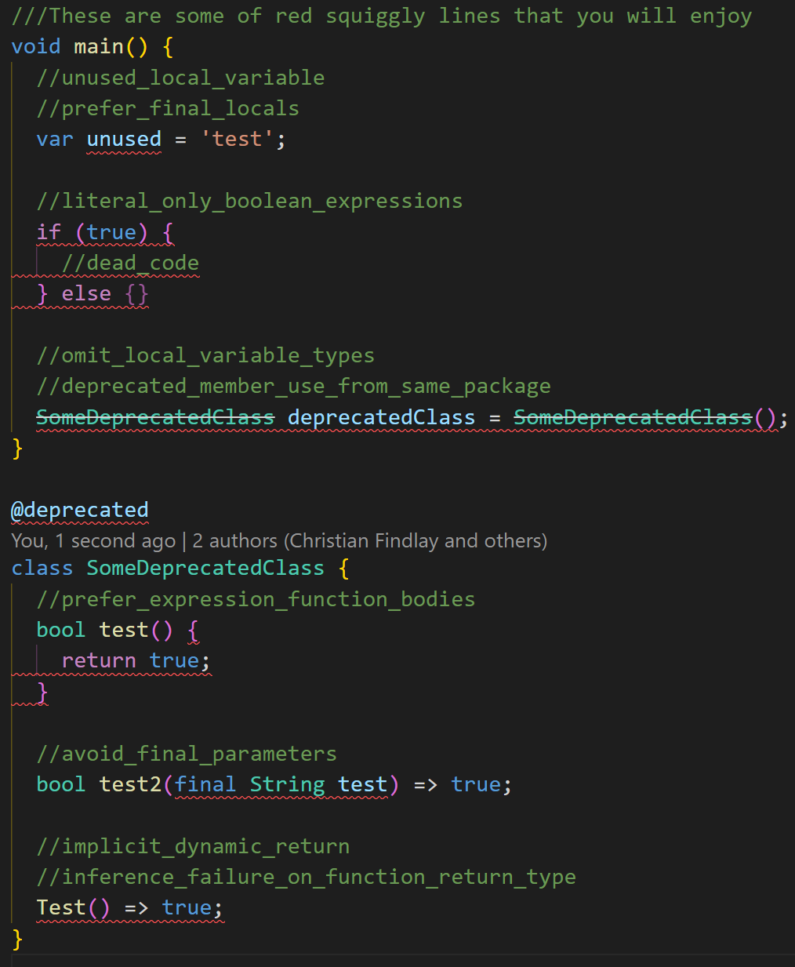
Task: Click the capitalized "Test" method on the last code line
Action: point(61,908)
